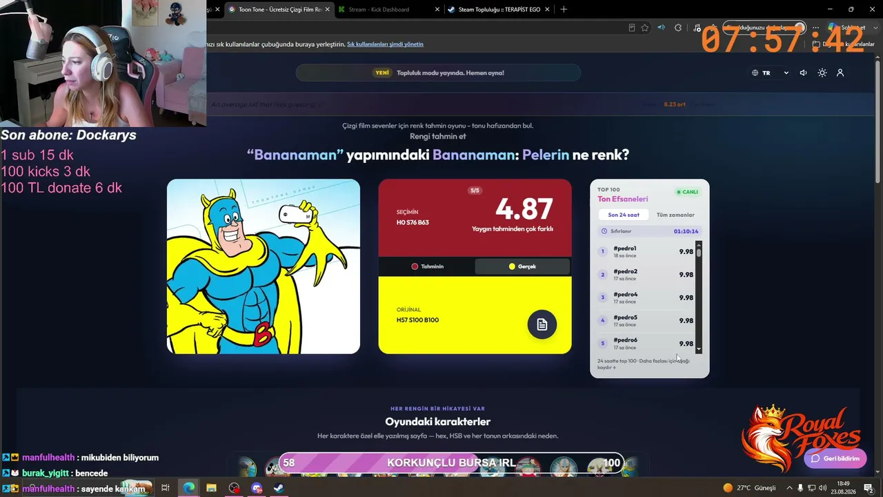This screenshot has height=497, width=883.
Task: Open the 27°C Güneşli weather widget
Action: click(x=749, y=487)
